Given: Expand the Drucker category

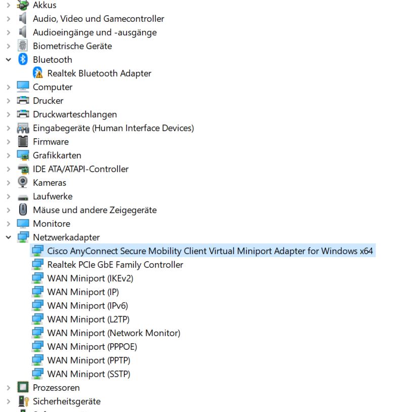Looking at the screenshot, I should coord(9,101).
